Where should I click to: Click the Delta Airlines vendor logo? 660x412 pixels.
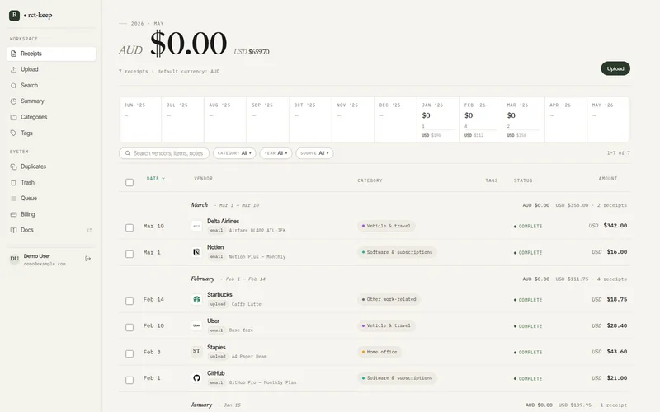(196, 226)
